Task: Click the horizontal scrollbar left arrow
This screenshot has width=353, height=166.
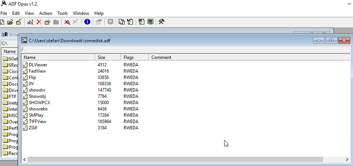Action: pyautogui.click(x=25, y=159)
